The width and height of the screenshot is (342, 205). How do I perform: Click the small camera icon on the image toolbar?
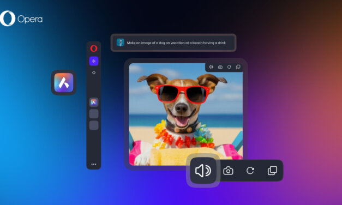click(x=220, y=67)
